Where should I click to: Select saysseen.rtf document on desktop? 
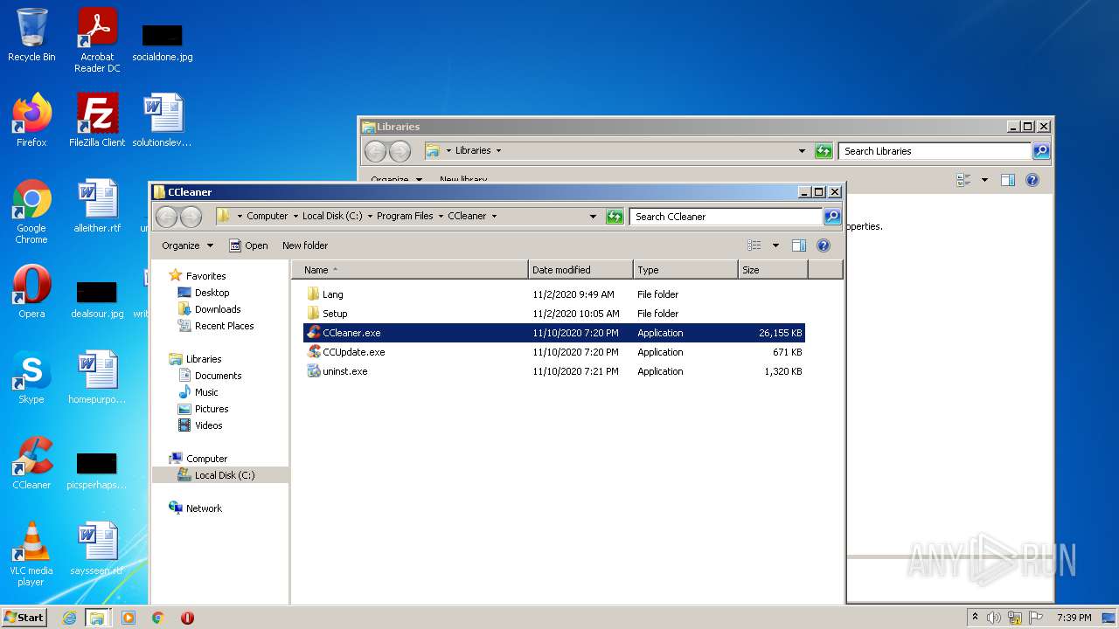point(97,549)
